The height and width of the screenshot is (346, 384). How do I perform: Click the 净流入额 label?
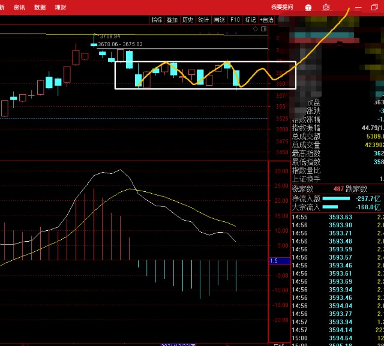[306, 198]
